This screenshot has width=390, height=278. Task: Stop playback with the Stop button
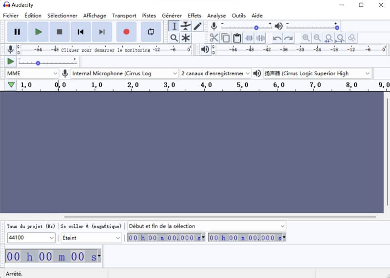[59, 32]
